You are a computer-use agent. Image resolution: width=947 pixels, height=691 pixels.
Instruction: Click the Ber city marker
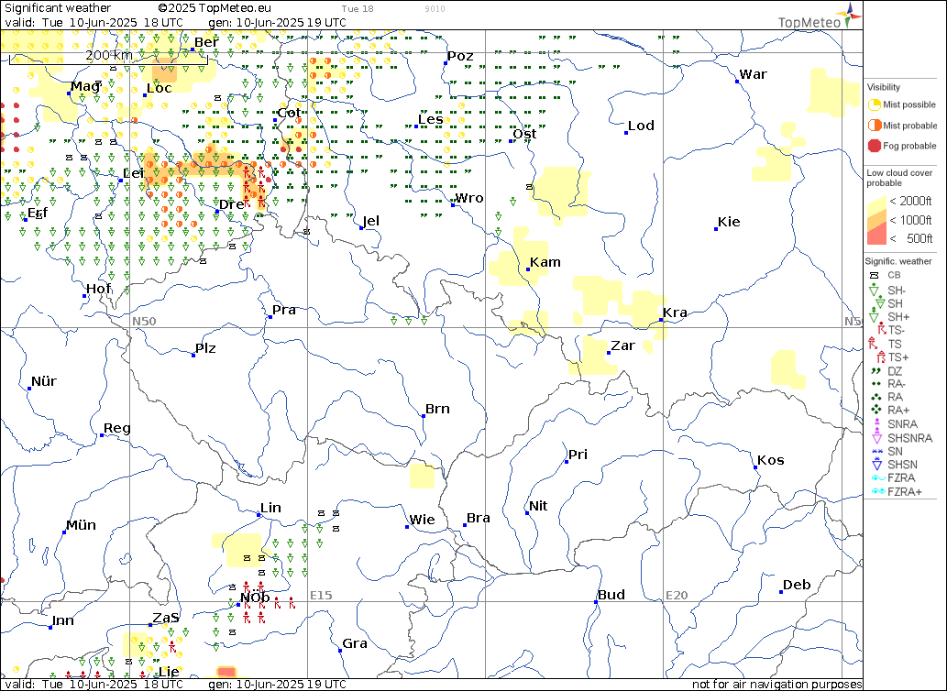tap(193, 49)
